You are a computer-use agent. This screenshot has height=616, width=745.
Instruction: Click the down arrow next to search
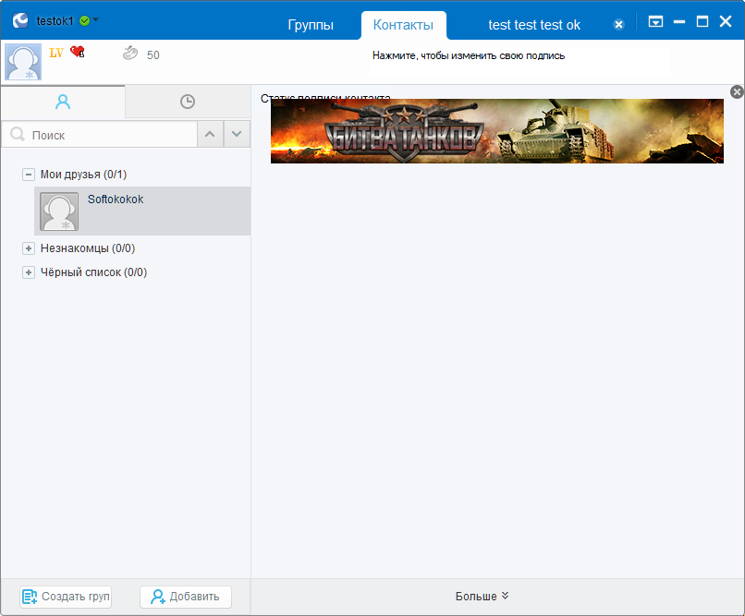coord(237,134)
